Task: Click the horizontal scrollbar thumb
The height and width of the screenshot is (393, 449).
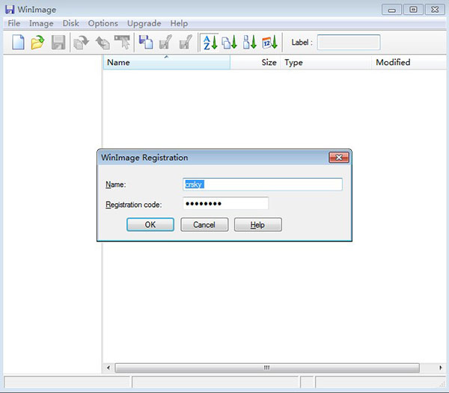Action: click(x=267, y=368)
